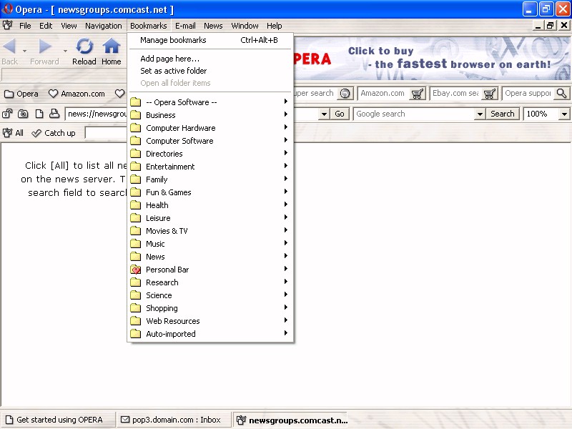Viewport: 572px width, 429px height.
Task: Click the camera icon left of address bar
Action: point(23,114)
